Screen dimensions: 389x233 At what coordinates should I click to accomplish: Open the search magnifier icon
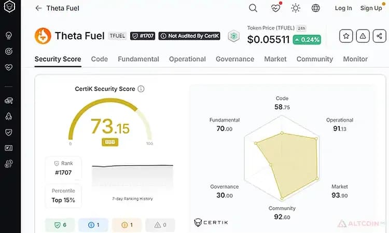[x=253, y=8]
